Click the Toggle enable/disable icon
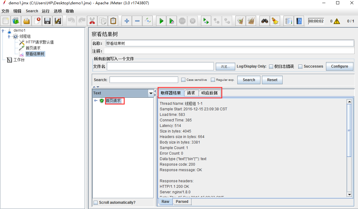 coord(148,21)
